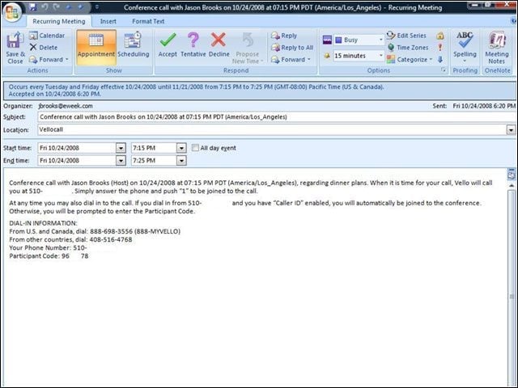Open the Options dialog launcher

pyautogui.click(x=444, y=70)
